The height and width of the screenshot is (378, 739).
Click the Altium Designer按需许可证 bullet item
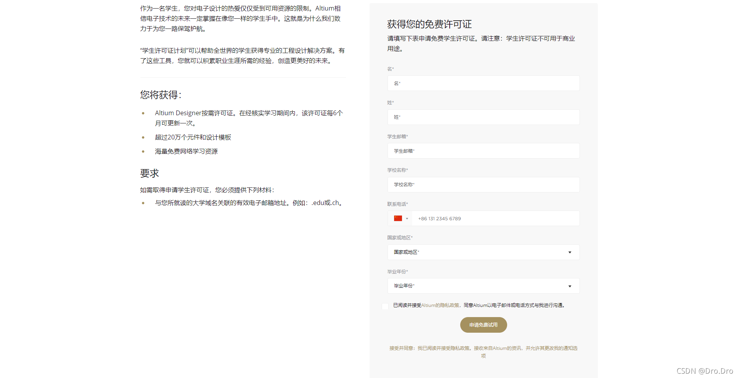tap(249, 118)
